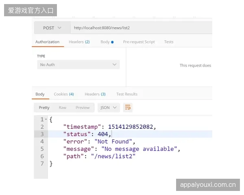Click the "path" key on line 6
This screenshot has width=244, height=195.
[x=74, y=156]
